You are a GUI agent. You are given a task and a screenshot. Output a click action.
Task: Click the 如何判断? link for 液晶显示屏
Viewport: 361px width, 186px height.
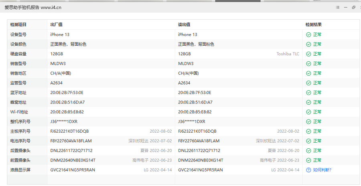322,170
